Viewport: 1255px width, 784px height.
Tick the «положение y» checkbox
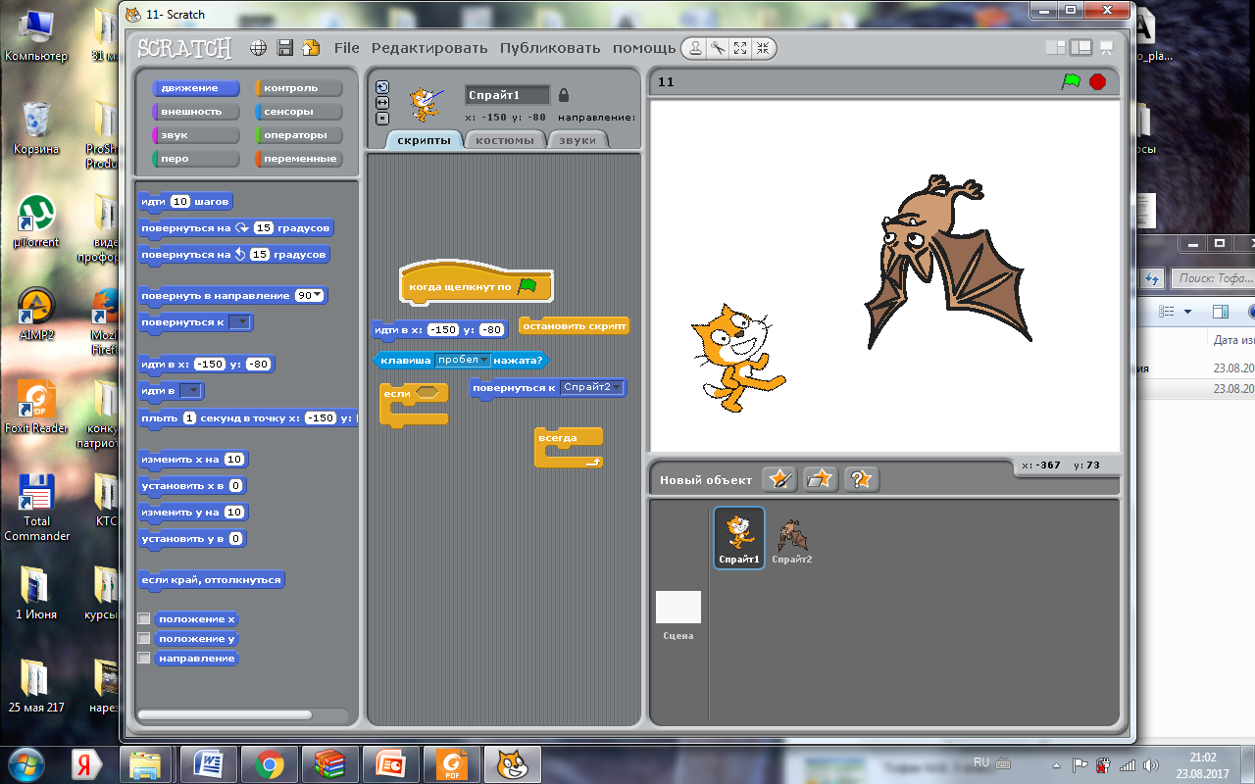[144, 639]
